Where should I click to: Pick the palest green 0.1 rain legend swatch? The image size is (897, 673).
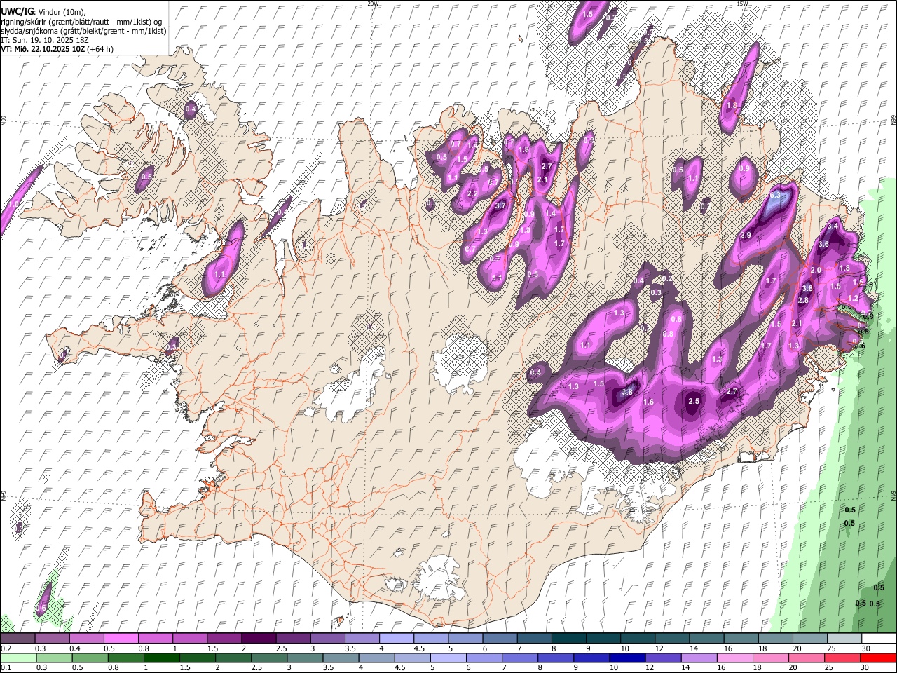[x=18, y=658]
